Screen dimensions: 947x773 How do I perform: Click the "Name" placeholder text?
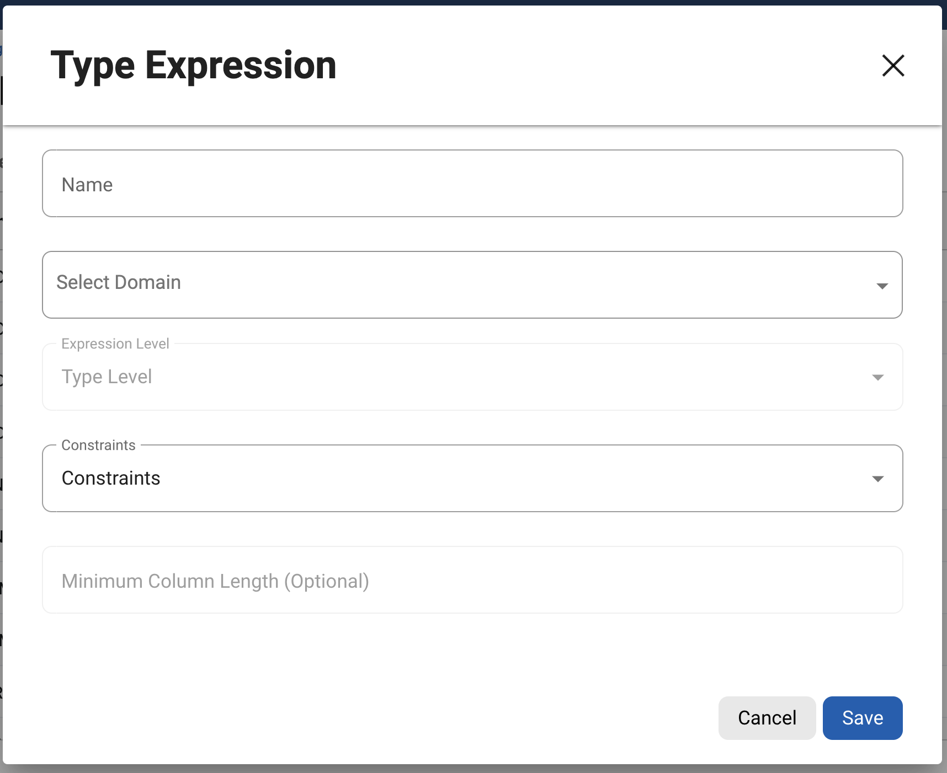87,185
